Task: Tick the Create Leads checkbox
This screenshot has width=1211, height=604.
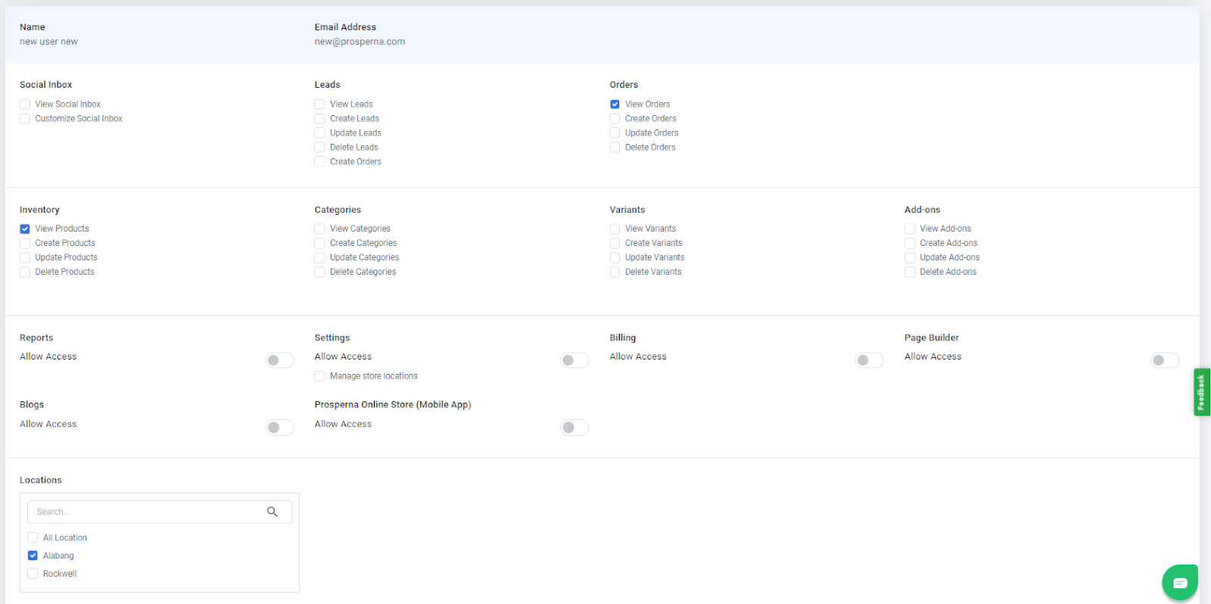Action: 319,119
